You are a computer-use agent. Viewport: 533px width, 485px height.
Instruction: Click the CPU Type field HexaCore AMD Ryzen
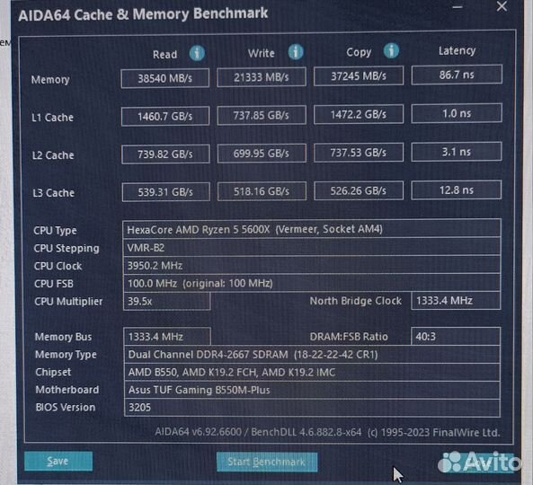click(x=311, y=229)
